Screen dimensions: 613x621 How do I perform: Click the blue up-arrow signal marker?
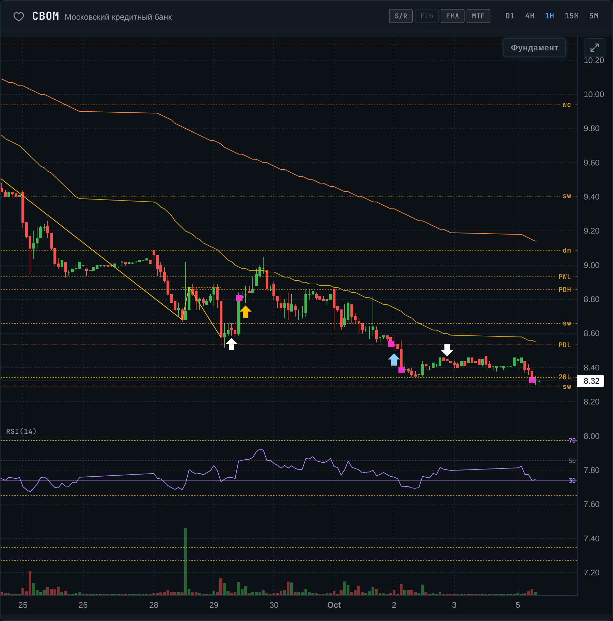[394, 360]
